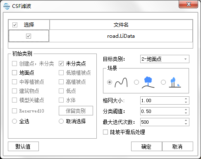The width and height of the screenshot is (201, 159).
Task: Enable the 低点 checkbox
Action: [x=61, y=91]
